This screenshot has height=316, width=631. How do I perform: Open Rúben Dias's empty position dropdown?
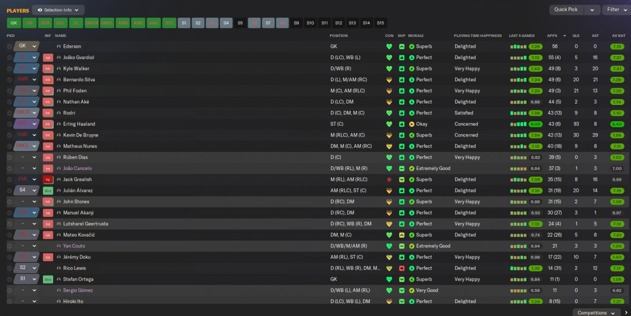tap(27, 157)
